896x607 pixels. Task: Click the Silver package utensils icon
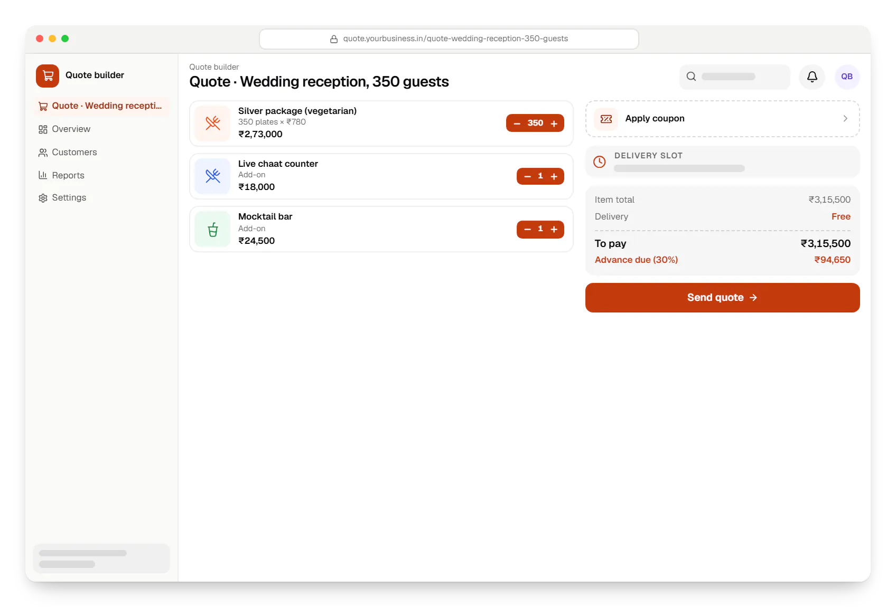coord(212,124)
